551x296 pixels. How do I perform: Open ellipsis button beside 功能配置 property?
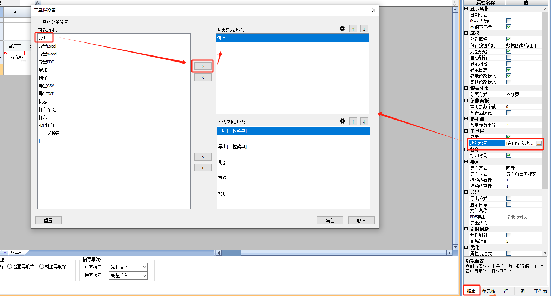tap(539, 144)
